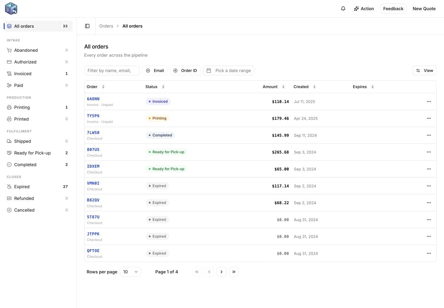Sort by Status column
Viewport: 444px width, 308px height.
pos(155,87)
